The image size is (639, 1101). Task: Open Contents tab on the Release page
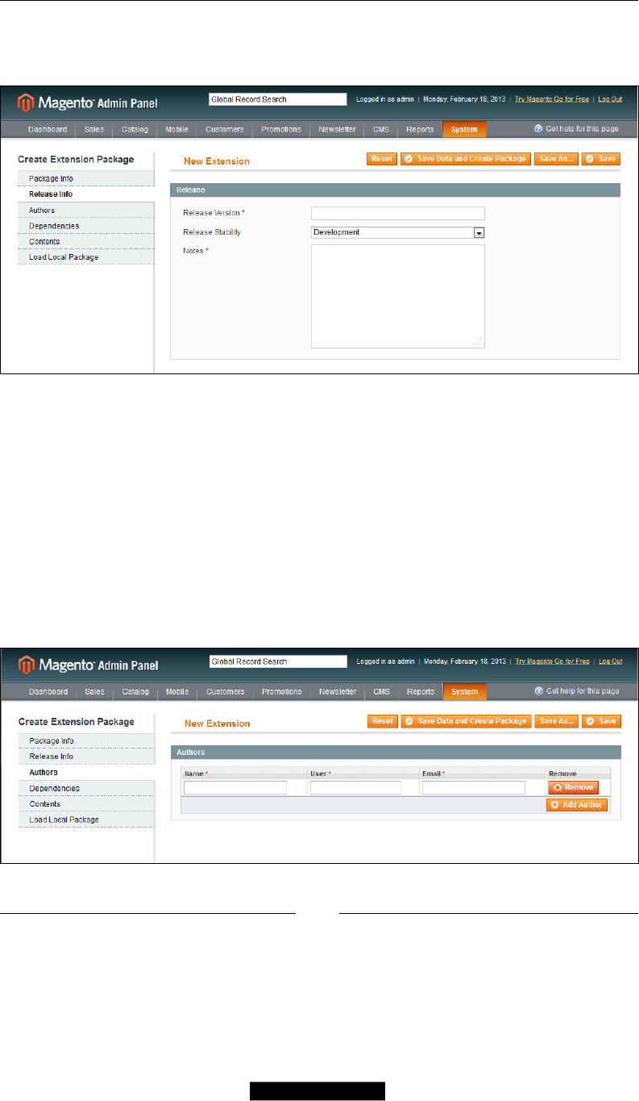(x=86, y=241)
